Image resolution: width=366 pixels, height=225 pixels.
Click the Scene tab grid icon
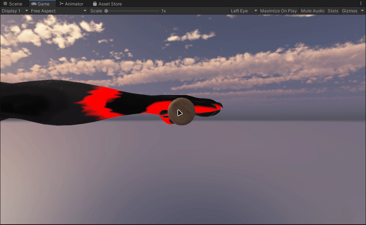point(5,4)
